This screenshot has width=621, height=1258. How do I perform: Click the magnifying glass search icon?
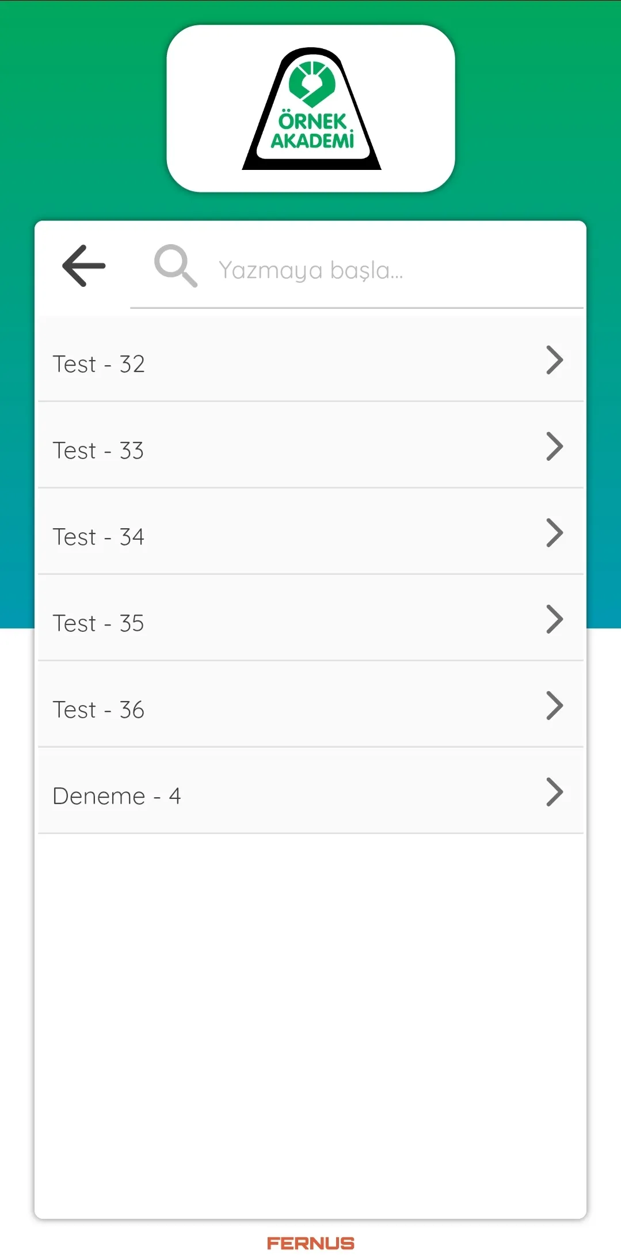(176, 266)
